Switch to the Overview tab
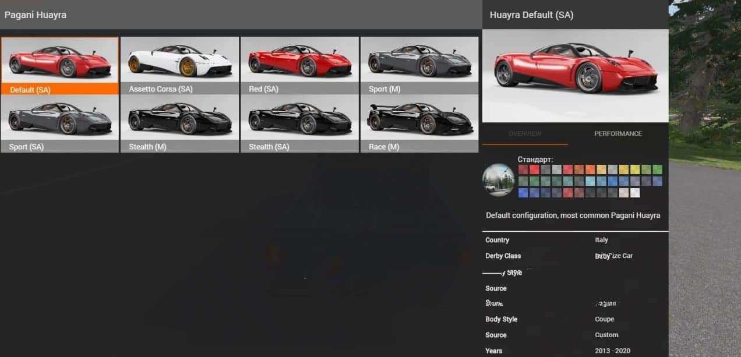Screen dimensions: 741x357 pyautogui.click(x=525, y=134)
